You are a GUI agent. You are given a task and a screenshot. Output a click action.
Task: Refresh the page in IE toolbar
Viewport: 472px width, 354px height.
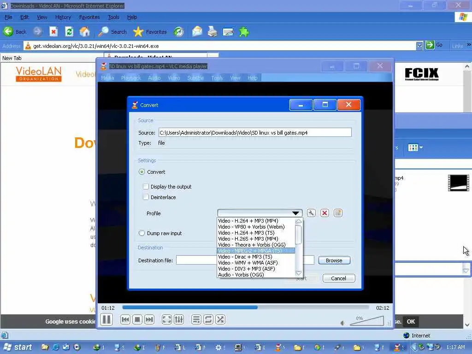point(69,32)
